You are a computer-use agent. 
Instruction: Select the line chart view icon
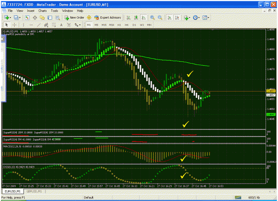coord(144,17)
